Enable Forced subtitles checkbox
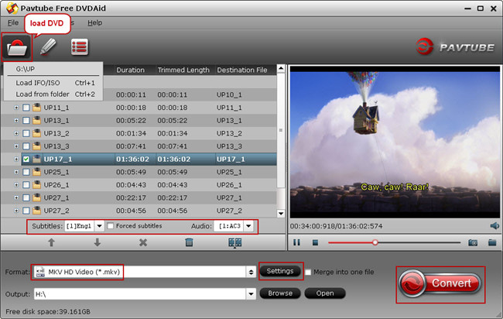Viewport: 503px width, 319px height. pos(111,226)
